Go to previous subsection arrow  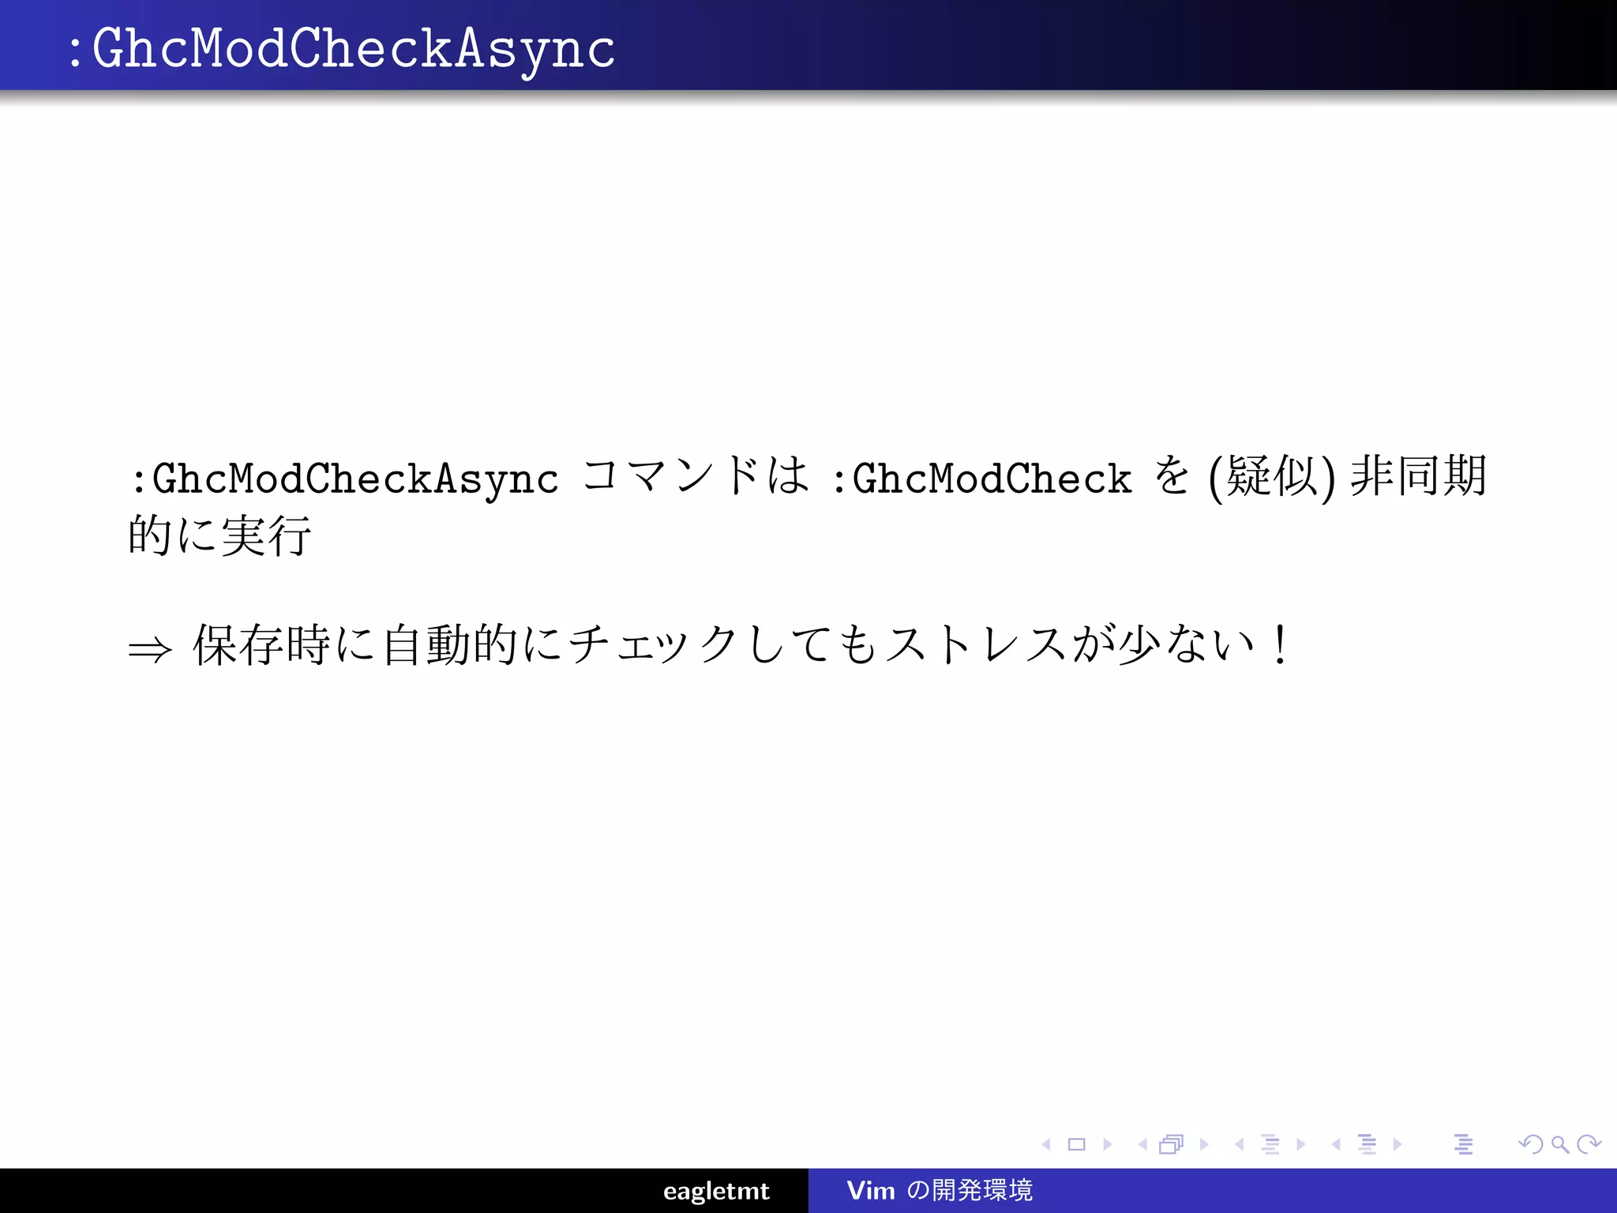tap(1240, 1144)
